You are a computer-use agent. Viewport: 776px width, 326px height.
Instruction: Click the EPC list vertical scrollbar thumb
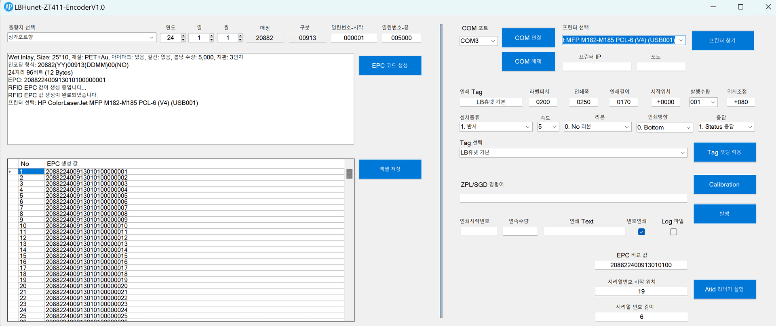point(349,174)
